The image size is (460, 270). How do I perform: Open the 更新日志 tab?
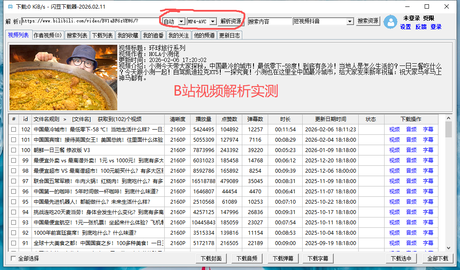(x=229, y=35)
